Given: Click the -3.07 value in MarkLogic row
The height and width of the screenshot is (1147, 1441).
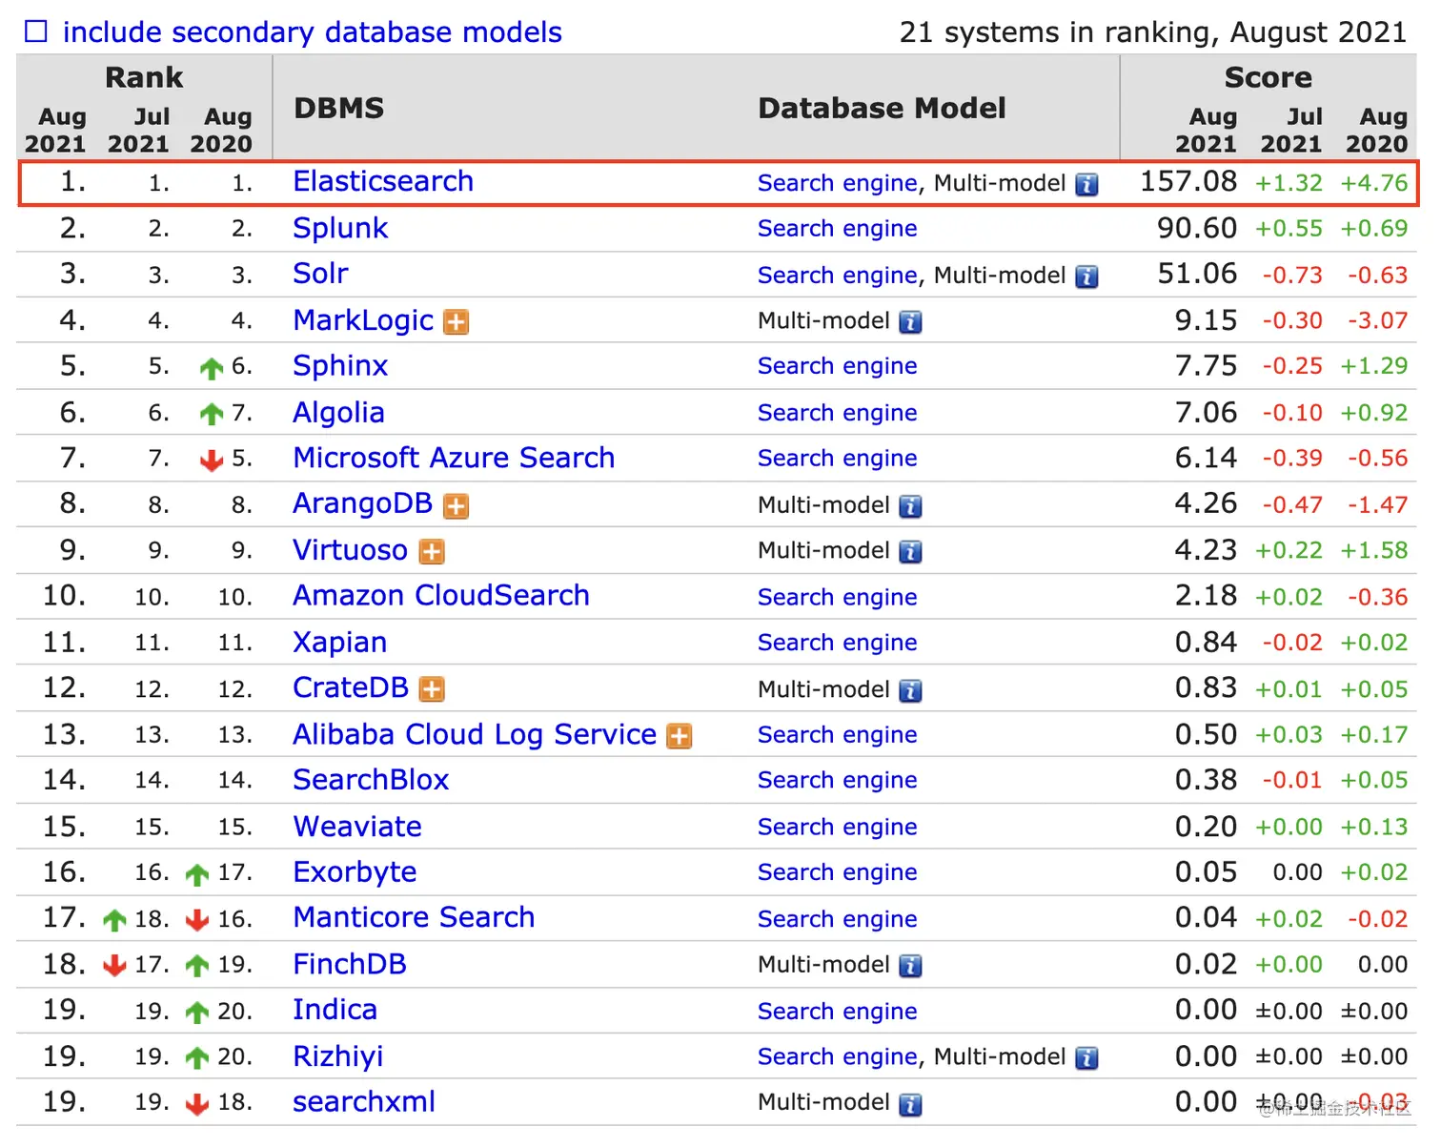Looking at the screenshot, I should 1377,321.
